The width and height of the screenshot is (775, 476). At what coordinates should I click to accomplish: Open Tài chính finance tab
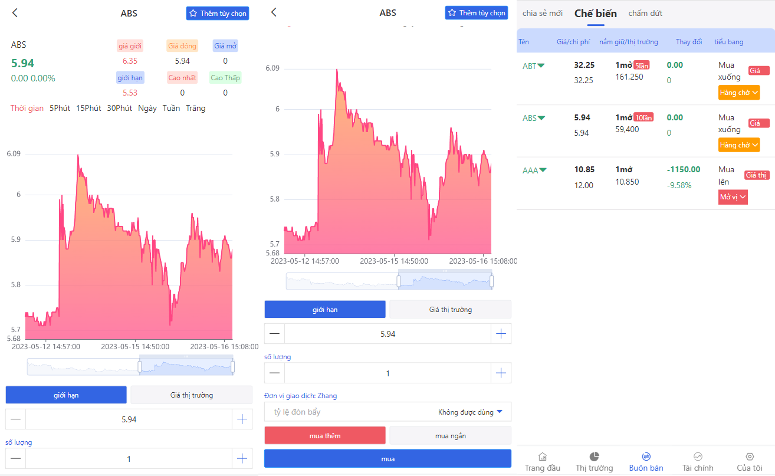tap(698, 461)
